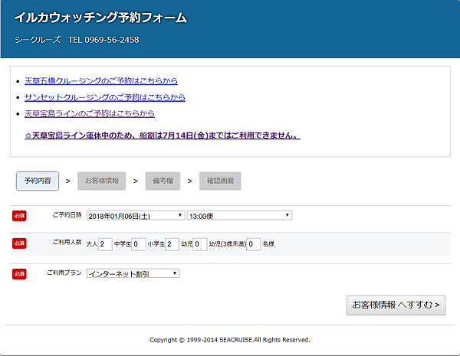Click the 大人 passenger count field
Screen dimensions: 460x356
point(106,244)
